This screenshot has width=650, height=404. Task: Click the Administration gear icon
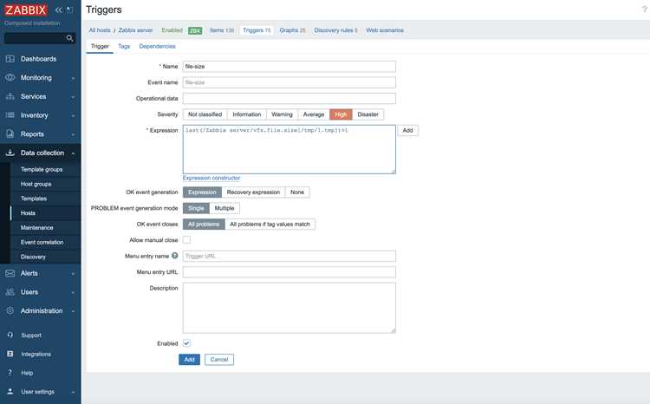click(x=10, y=310)
